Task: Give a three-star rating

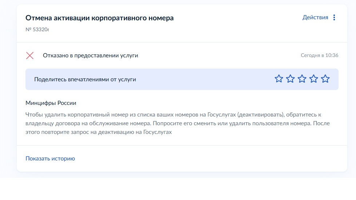Action: (302, 79)
